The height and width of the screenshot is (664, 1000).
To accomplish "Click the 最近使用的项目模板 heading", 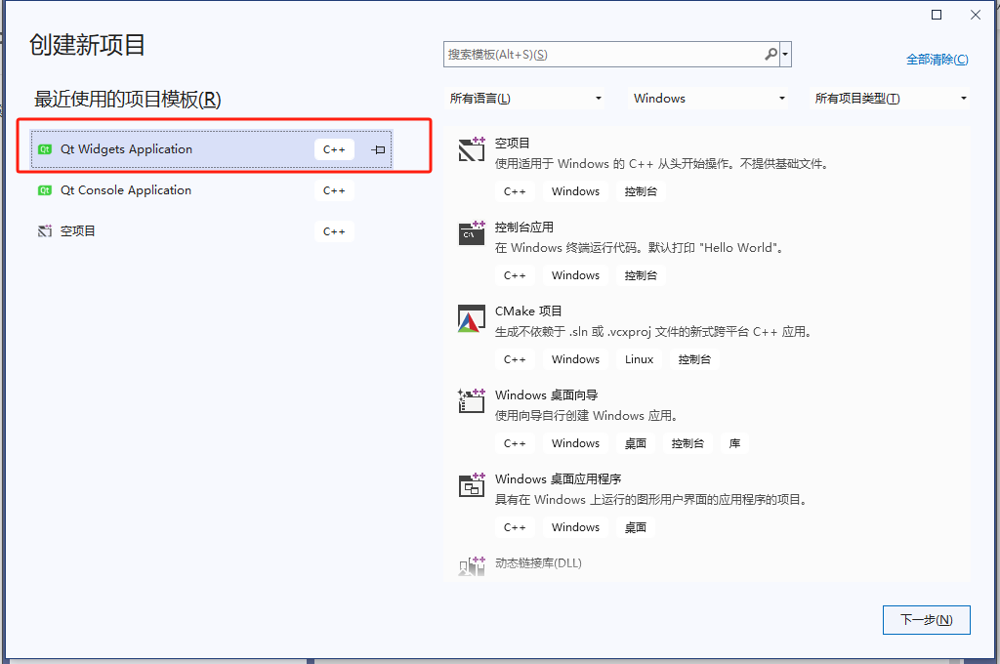I will (x=128, y=100).
